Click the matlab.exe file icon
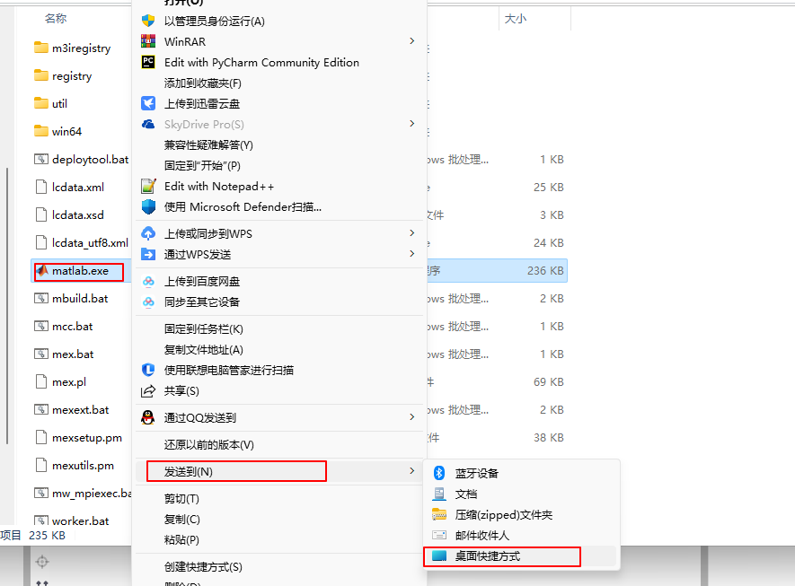Viewport: 795px width, 586px height. [41, 271]
